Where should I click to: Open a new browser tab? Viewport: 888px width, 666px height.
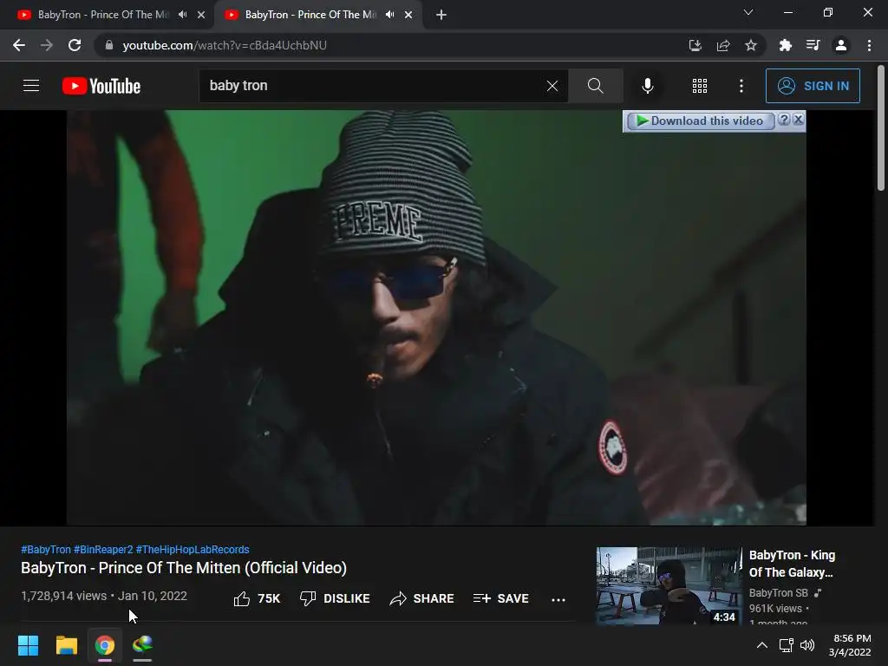[x=441, y=15]
